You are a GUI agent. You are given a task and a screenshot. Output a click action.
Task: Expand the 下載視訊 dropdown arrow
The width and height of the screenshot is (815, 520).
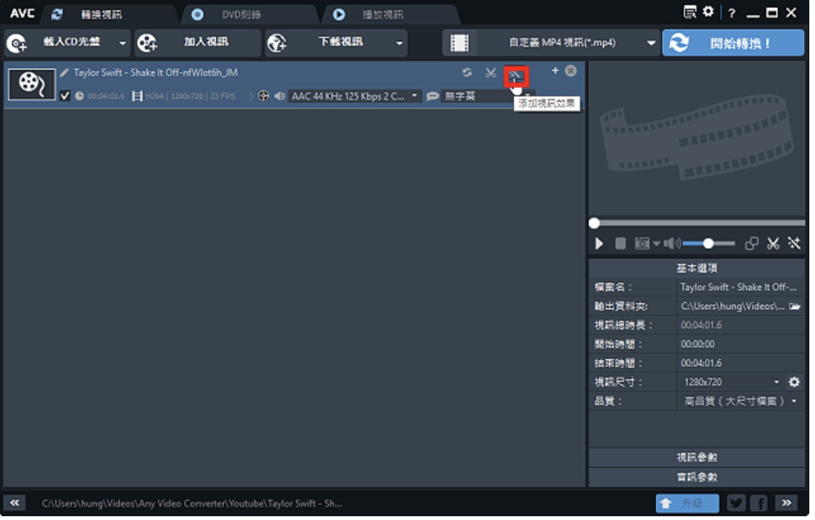tap(399, 43)
